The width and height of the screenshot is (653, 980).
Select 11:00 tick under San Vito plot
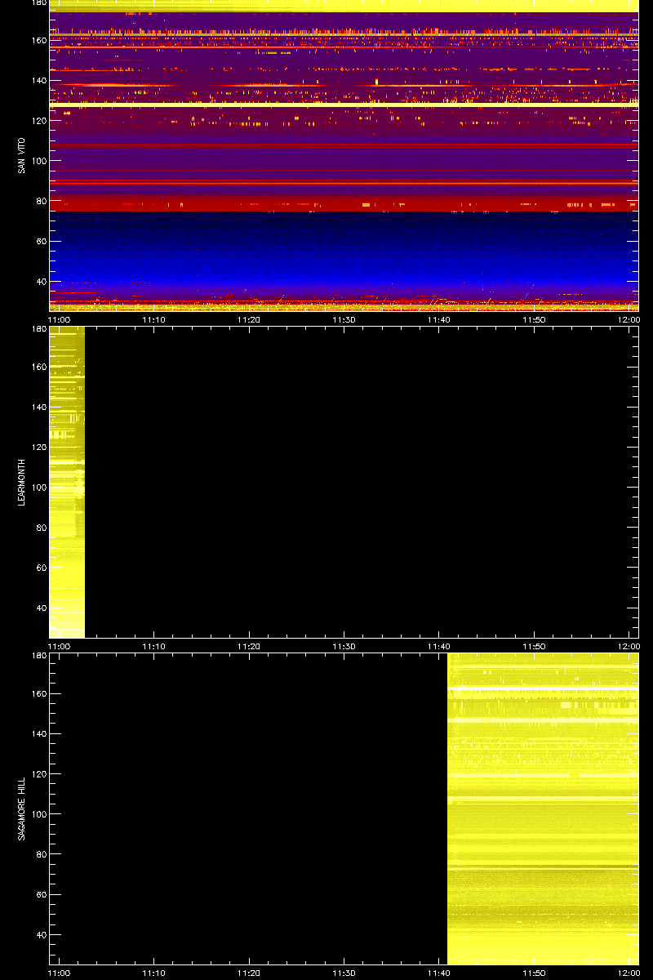pos(59,319)
